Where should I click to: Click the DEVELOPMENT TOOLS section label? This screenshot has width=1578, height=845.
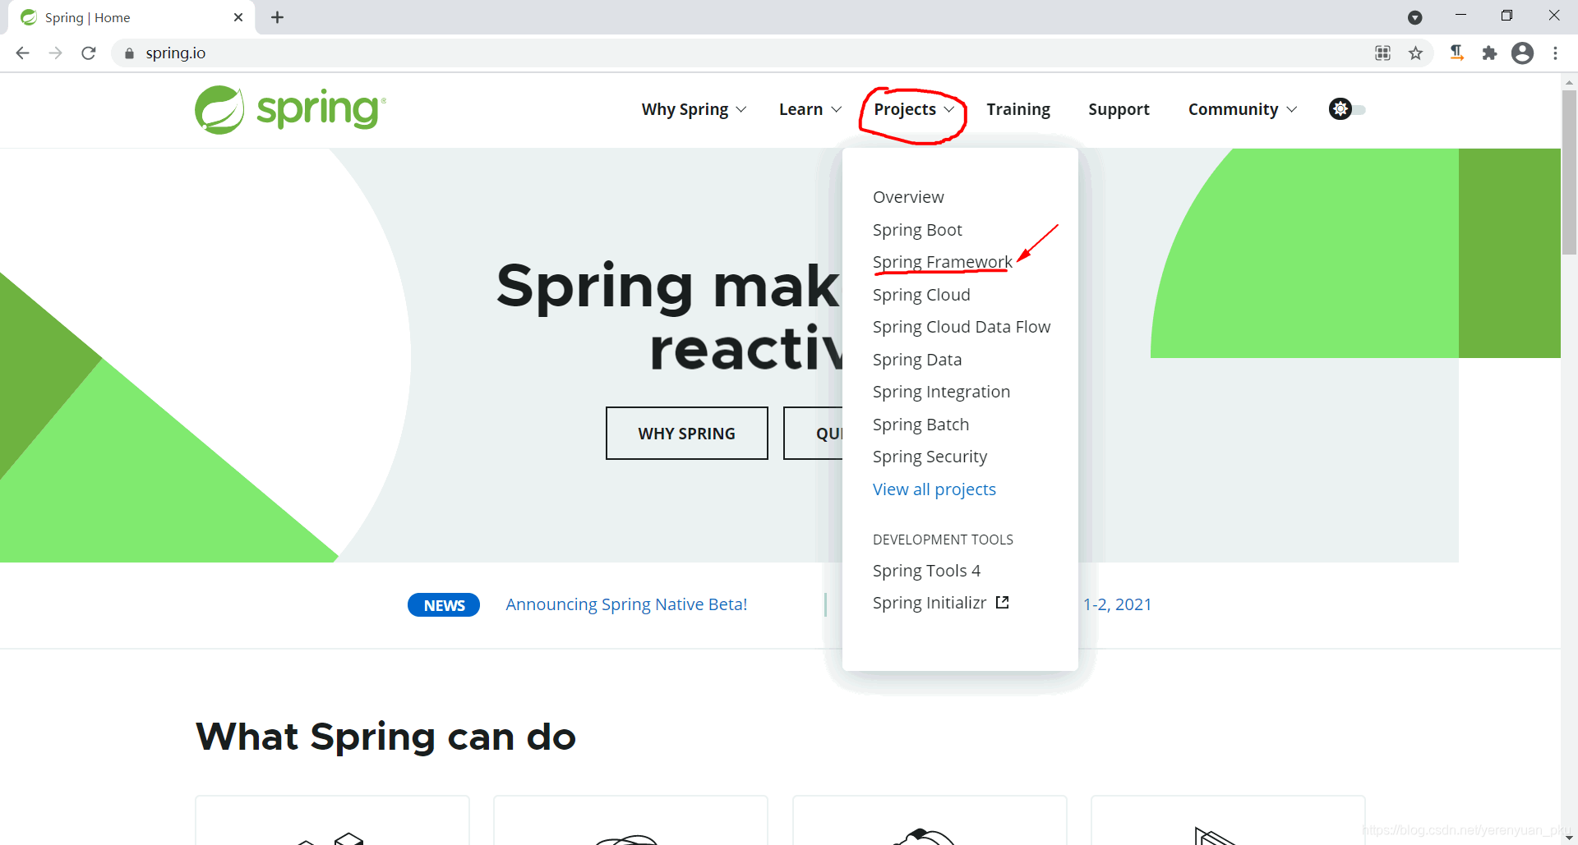point(943,540)
